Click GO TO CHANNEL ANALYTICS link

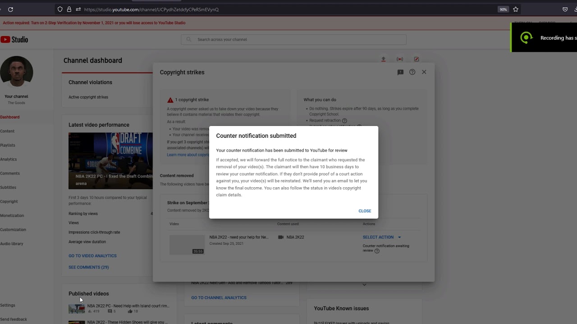click(219, 297)
